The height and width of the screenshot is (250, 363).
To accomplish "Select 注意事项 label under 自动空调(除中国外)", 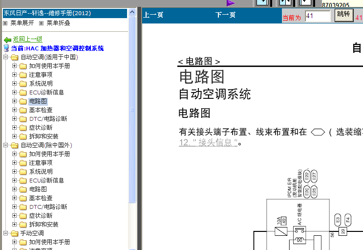I will point(41,163).
